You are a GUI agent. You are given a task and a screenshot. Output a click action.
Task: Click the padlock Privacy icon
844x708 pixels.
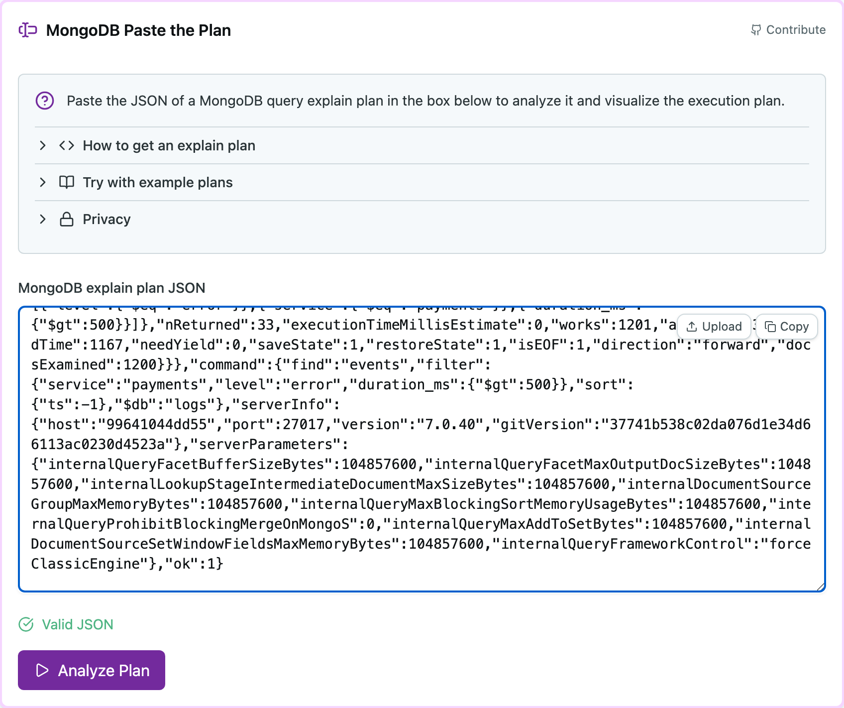pyautogui.click(x=67, y=219)
